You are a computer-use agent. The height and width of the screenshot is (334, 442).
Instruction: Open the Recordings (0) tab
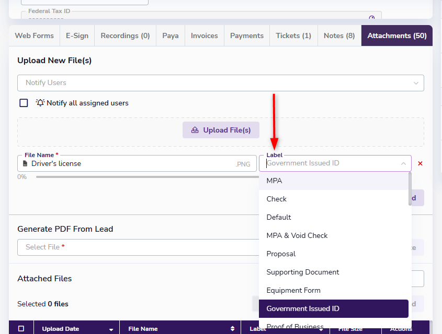(125, 35)
